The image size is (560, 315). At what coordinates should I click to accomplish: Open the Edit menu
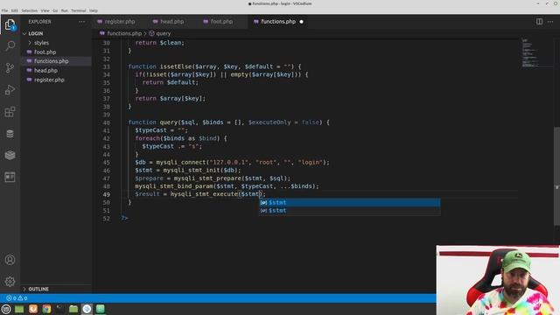point(15,10)
